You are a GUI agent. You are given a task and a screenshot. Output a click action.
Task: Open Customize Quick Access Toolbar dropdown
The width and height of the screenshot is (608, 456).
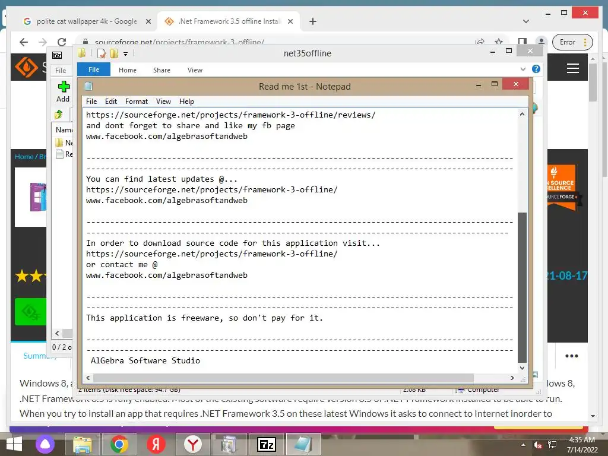126,54
